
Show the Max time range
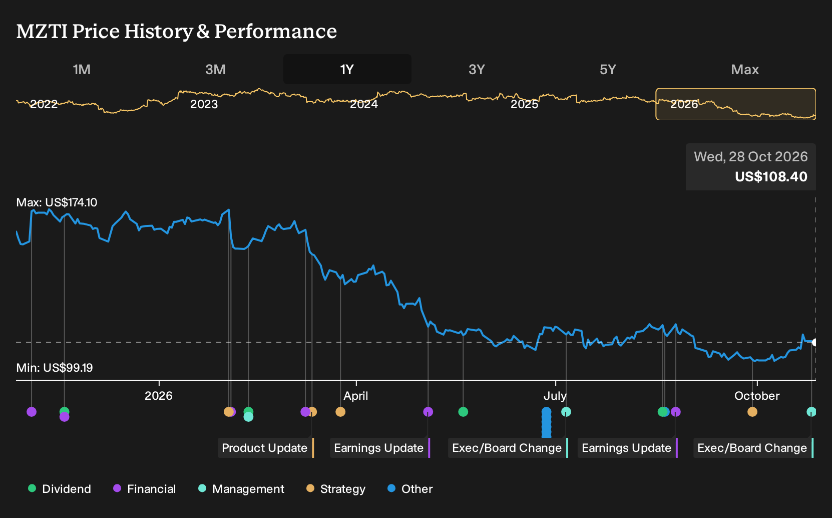[745, 70]
